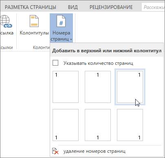Open the РЕЦЕНЗИРОВАНИЕ ribbon tab
This screenshot has height=158, width=165.
click(x=111, y=7)
